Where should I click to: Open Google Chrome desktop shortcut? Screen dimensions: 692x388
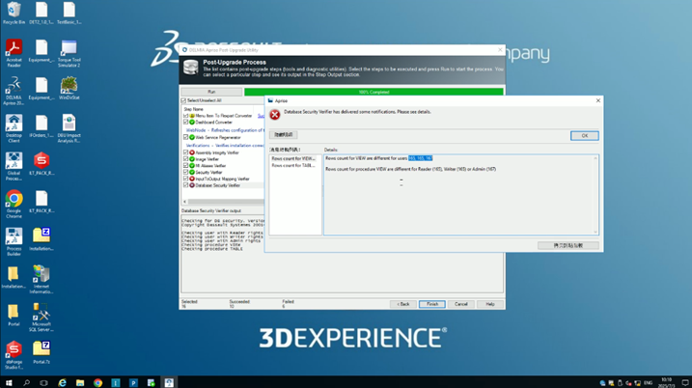(14, 204)
